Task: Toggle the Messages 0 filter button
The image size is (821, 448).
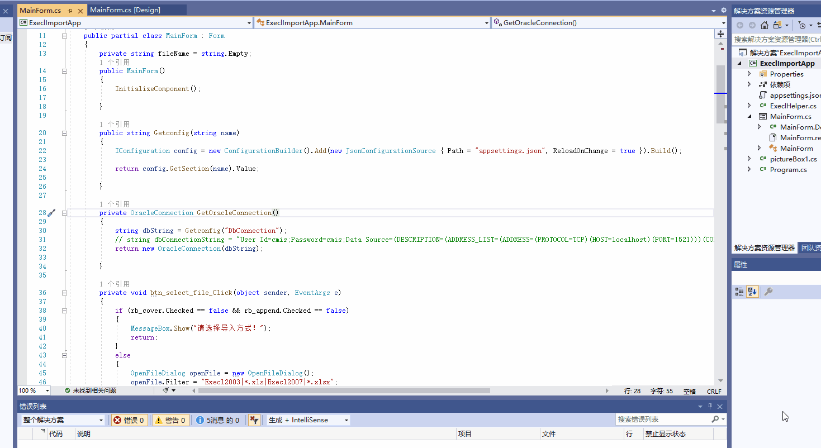Action: coord(219,420)
